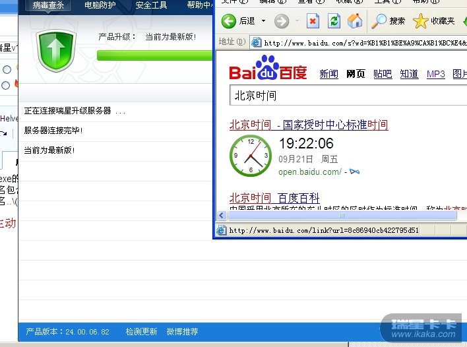Click the 19:22:06 time display
The image size is (467, 347).
(306, 144)
